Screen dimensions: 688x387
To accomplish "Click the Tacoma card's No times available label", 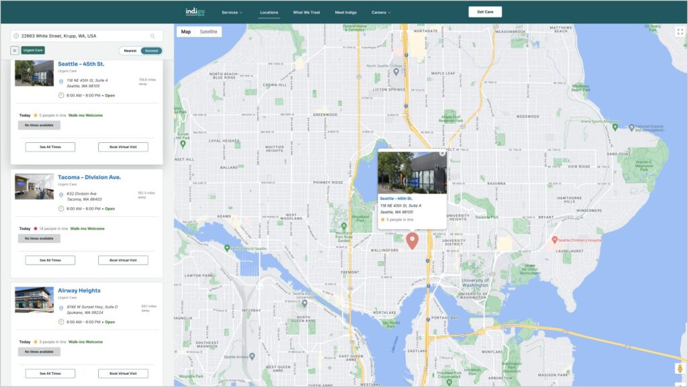I will (39, 239).
